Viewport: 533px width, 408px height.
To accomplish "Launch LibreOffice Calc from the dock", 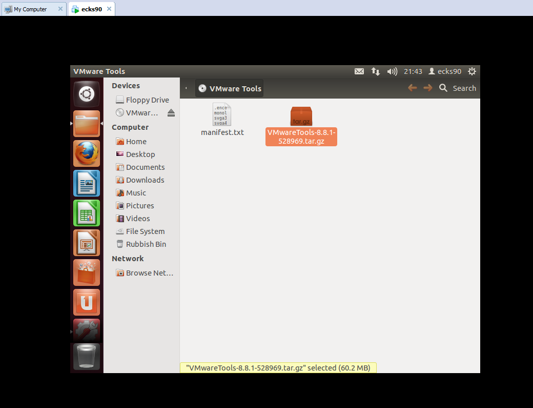I will 87,213.
